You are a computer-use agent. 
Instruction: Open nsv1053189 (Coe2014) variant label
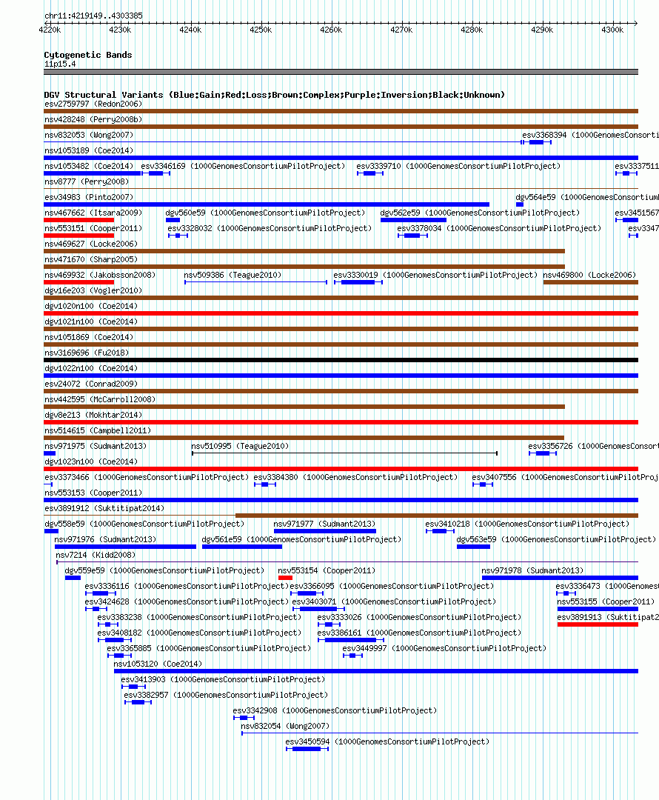pos(89,150)
